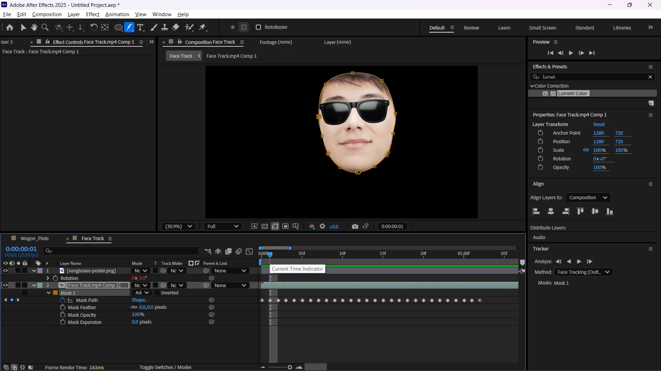Select the Eraser tool

(x=176, y=27)
